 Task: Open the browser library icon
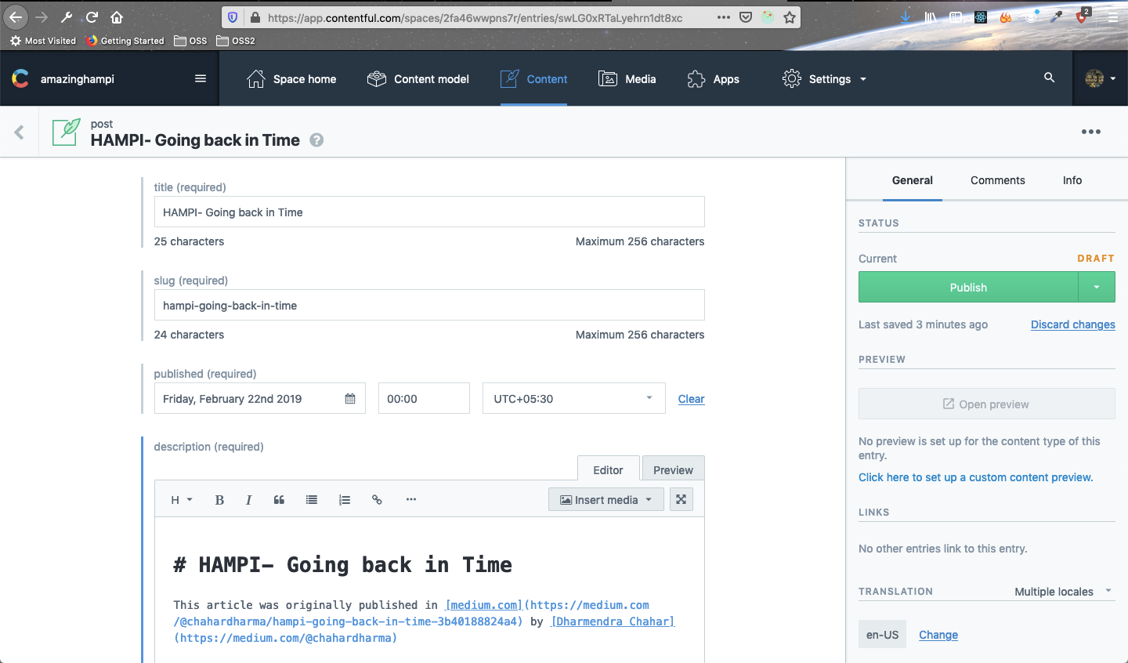pyautogui.click(x=931, y=17)
